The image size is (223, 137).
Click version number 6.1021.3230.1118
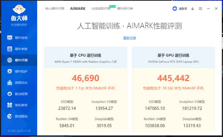[x=19, y=131]
